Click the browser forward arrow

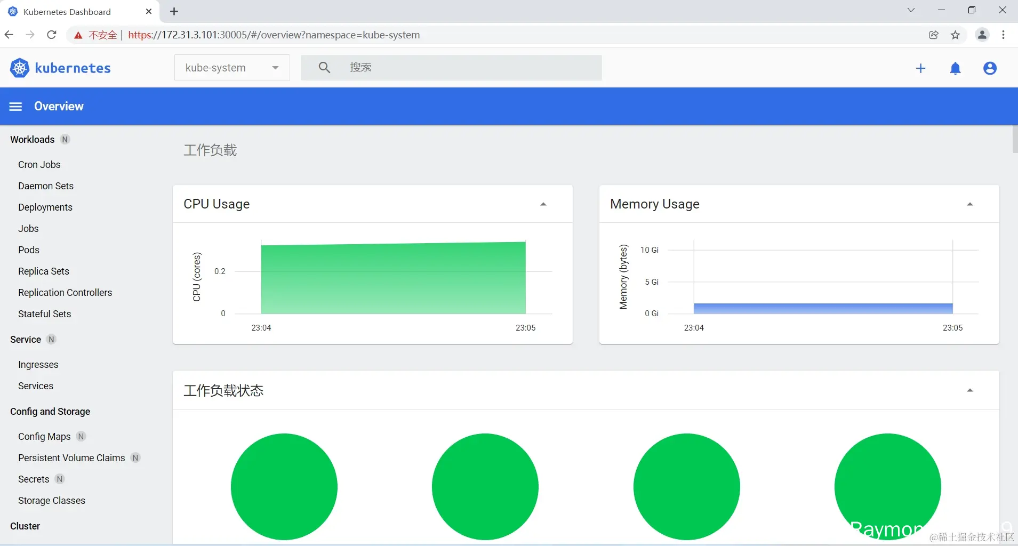pyautogui.click(x=30, y=35)
